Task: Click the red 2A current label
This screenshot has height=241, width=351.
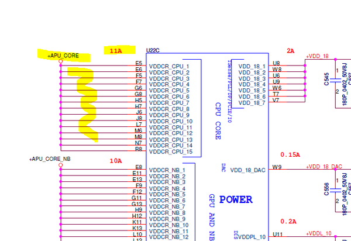Action: (x=290, y=51)
